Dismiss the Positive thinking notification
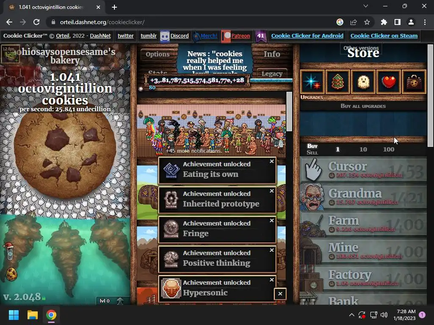The height and width of the screenshot is (325, 434). click(272, 250)
